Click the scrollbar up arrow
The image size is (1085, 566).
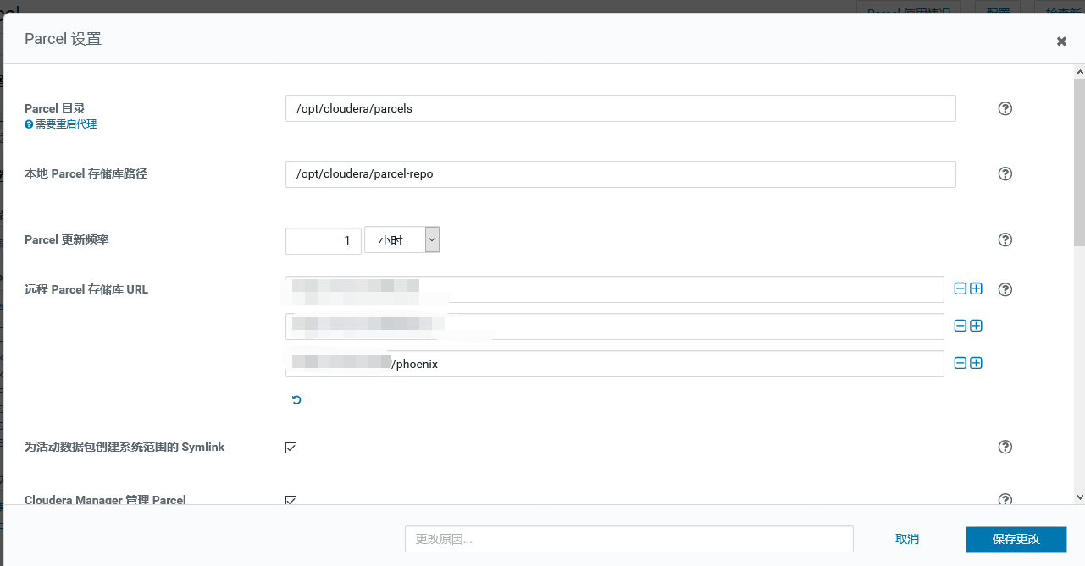click(1079, 72)
